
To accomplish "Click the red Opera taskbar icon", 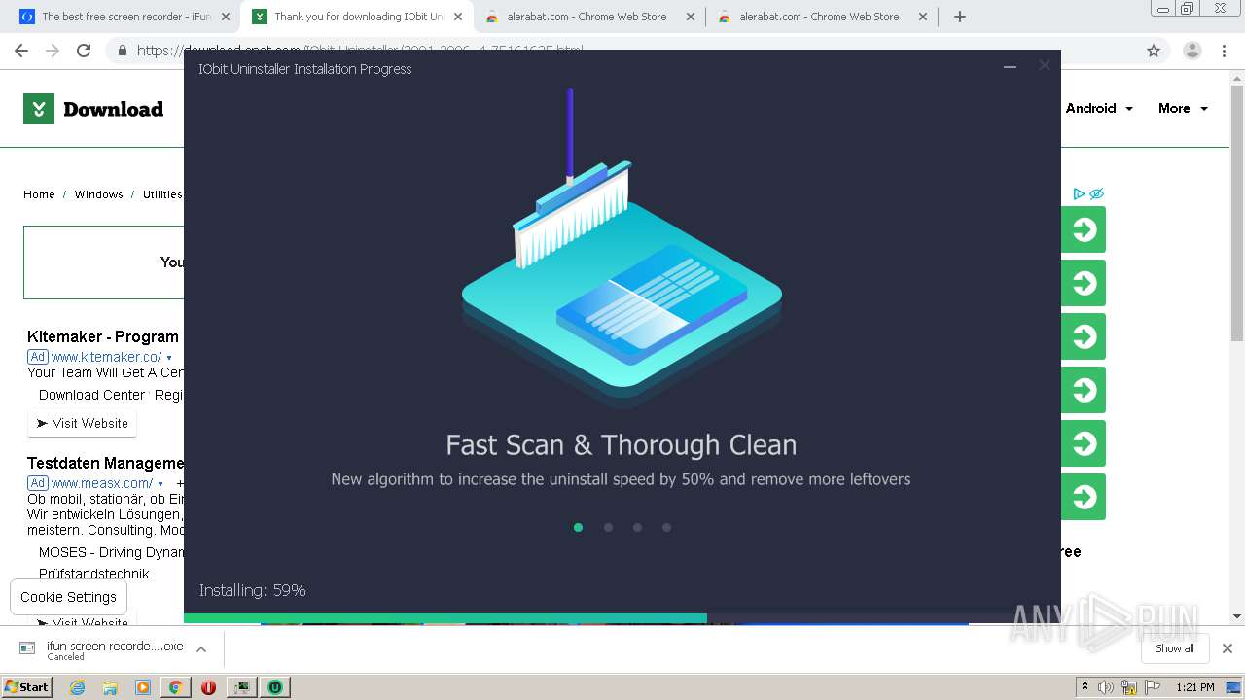I will [208, 687].
